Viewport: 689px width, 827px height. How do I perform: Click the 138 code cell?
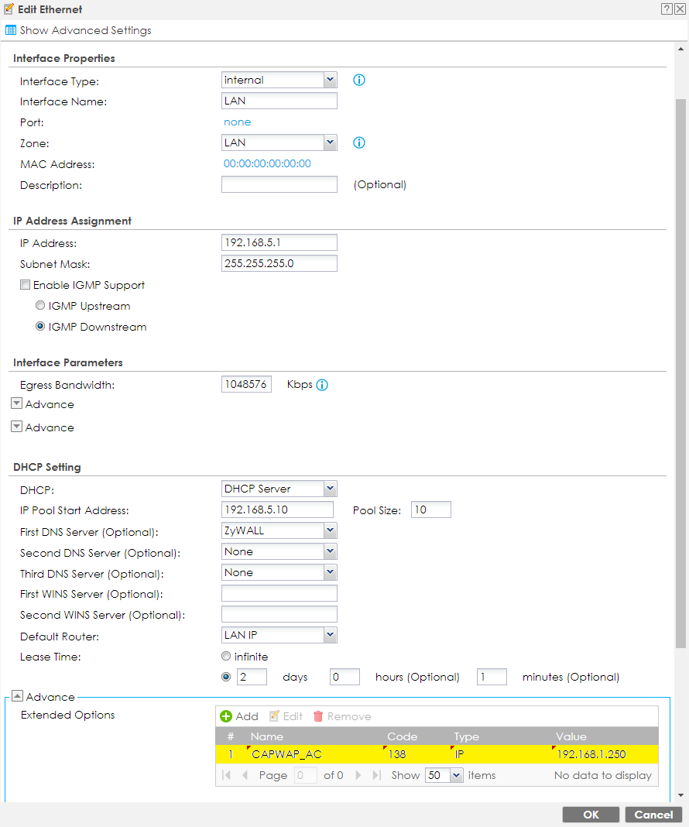(397, 754)
